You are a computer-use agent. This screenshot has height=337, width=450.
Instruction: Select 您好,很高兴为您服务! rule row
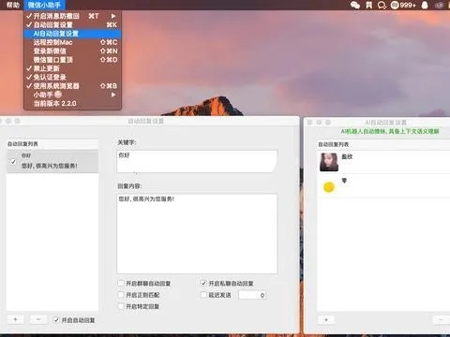tap(52, 161)
